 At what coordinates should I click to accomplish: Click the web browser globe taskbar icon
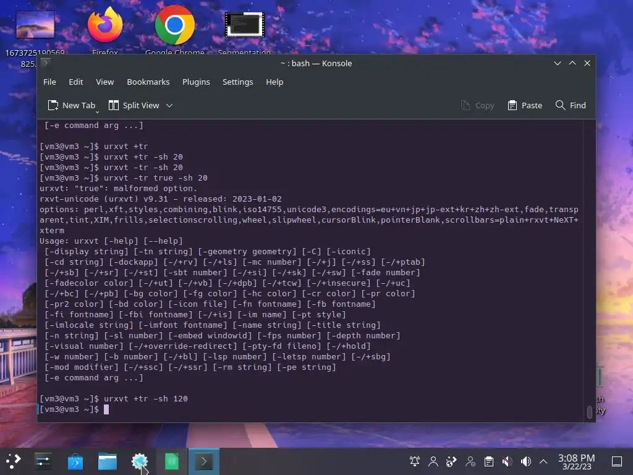[x=140, y=461]
